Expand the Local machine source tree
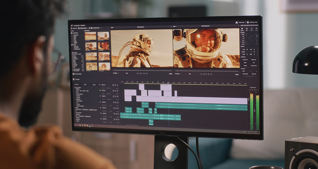Image resolution: width=318 pixels, height=169 pixels. coord(75,33)
